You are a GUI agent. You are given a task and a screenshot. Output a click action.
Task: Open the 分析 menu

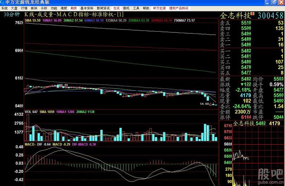click(44, 9)
